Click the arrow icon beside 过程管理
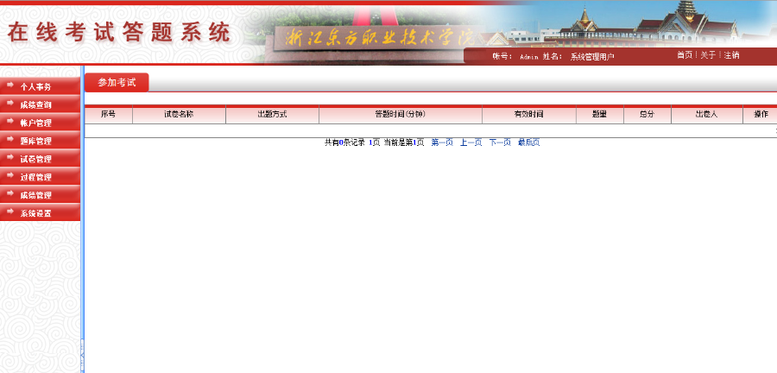 click(x=9, y=176)
